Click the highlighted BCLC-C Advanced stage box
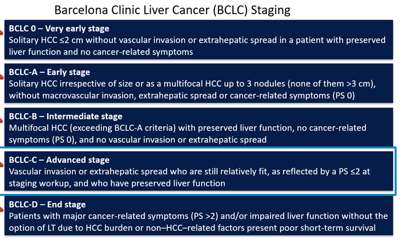Viewport: 403px width, 242px height. click(x=199, y=171)
